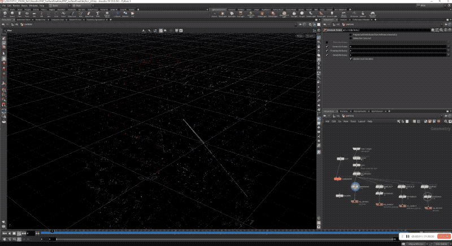452x246 pixels.
Task: Open the Render menu
Action: [16, 6]
